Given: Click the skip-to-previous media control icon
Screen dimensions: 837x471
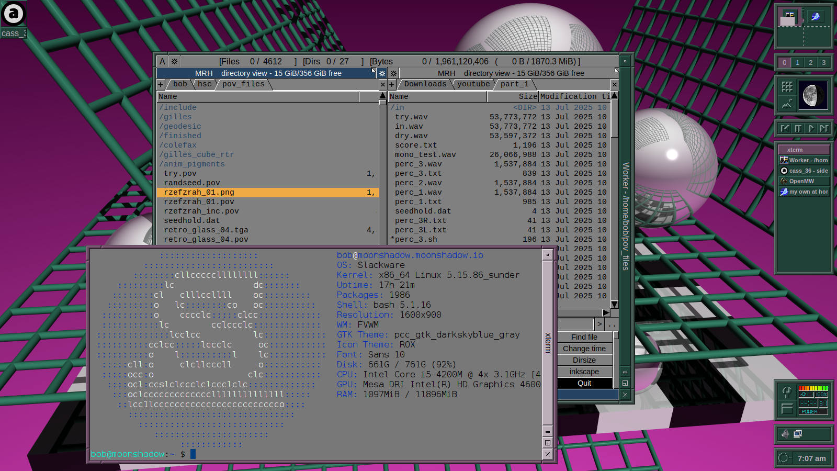Looking at the screenshot, I should click(785, 128).
